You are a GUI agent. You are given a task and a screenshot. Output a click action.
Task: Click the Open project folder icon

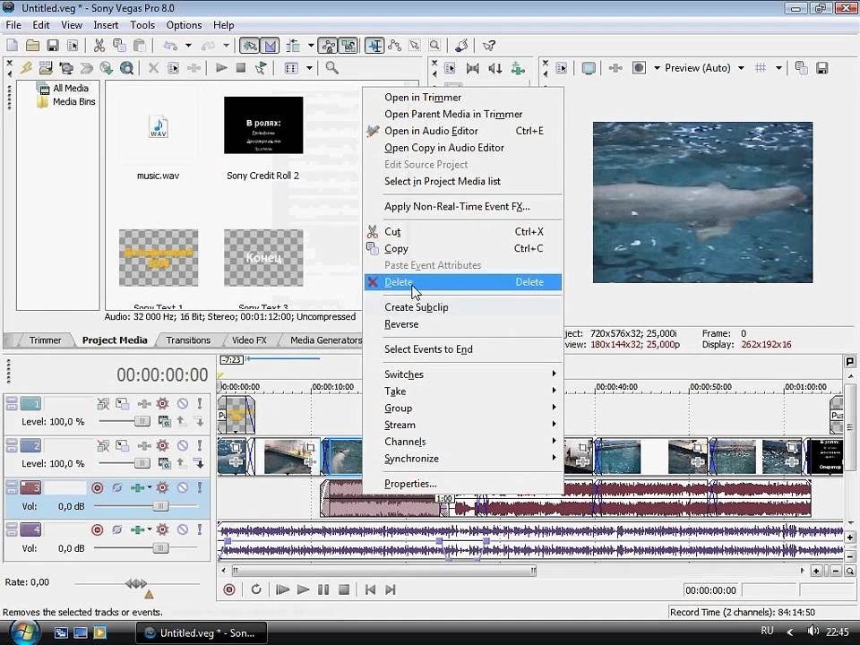(32, 46)
